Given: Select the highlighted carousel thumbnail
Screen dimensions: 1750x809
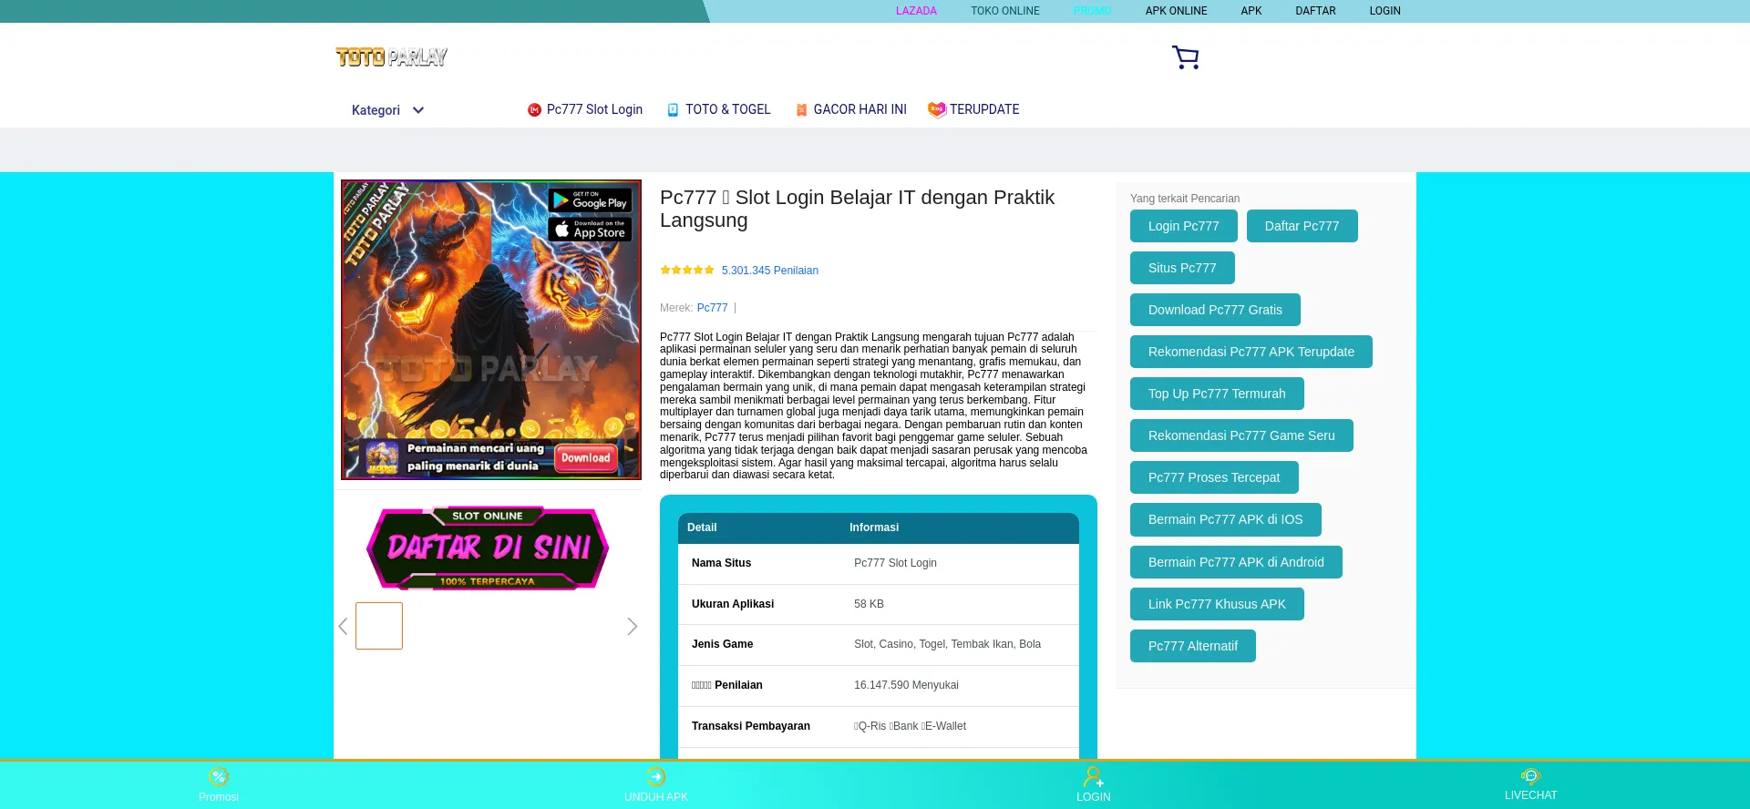Looking at the screenshot, I should tap(379, 626).
